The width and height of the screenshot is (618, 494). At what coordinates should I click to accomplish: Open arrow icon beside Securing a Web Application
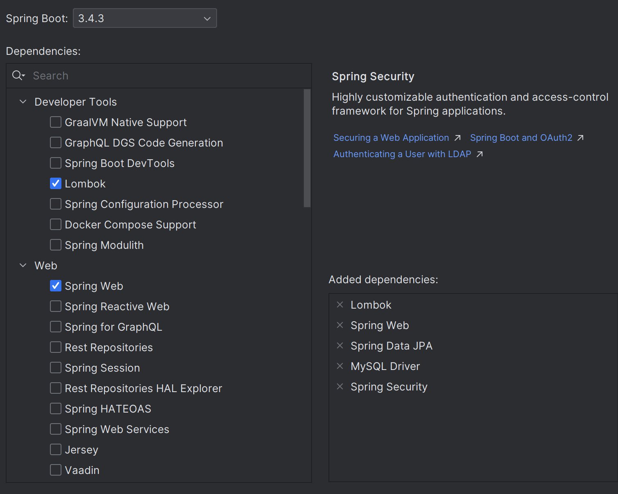tap(458, 138)
